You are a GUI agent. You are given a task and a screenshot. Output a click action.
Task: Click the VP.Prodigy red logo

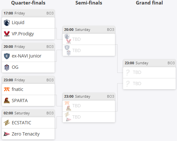point(7,34)
